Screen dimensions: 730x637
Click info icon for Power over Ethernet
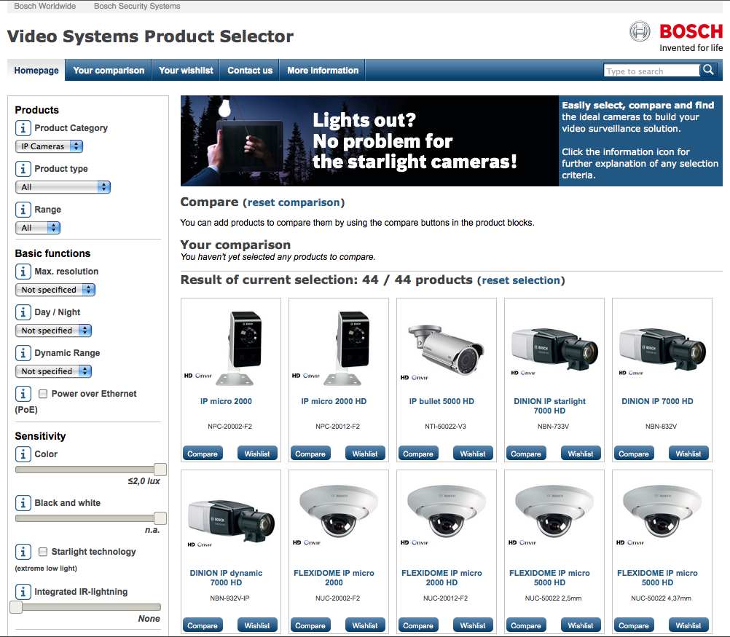(x=23, y=394)
